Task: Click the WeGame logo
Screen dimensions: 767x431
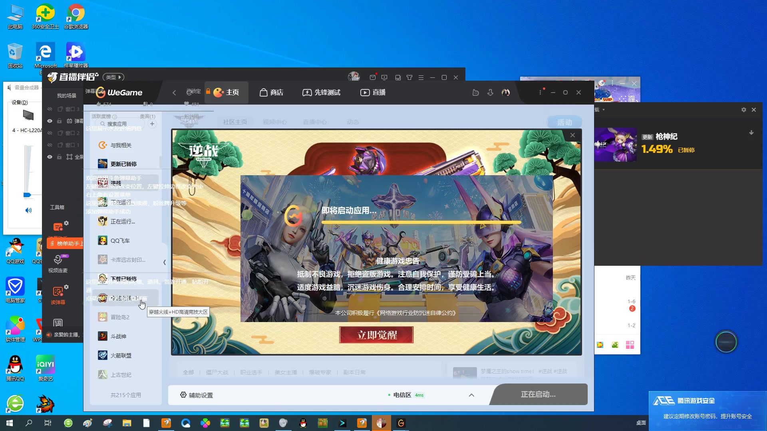Action: (119, 93)
